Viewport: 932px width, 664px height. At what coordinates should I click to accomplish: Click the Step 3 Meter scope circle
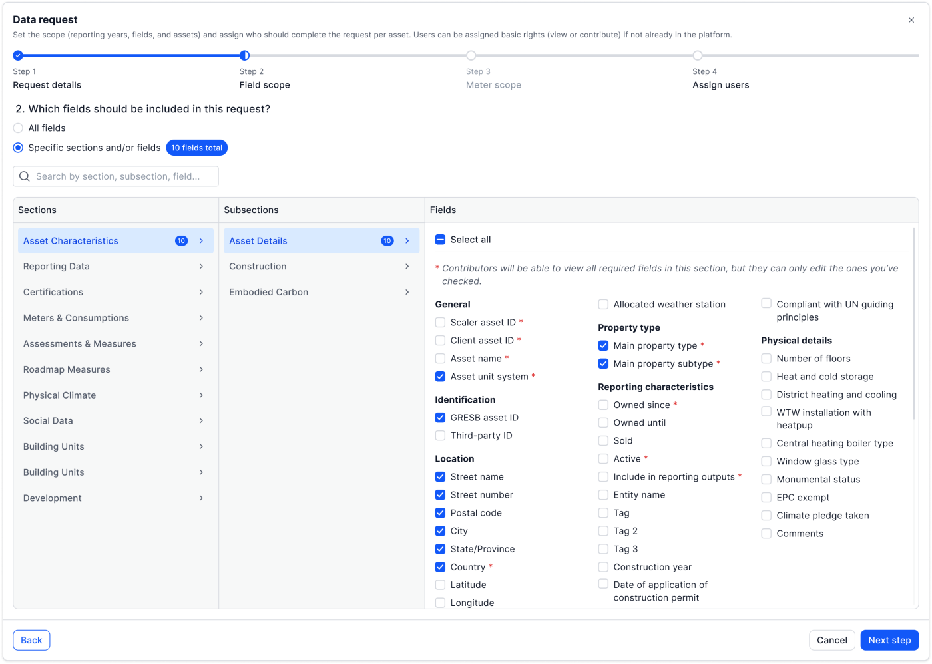coord(471,55)
